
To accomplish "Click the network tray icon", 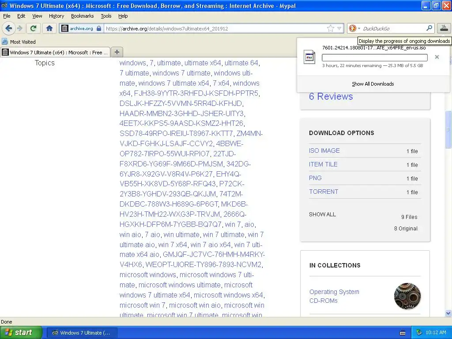I will click(x=419, y=332).
